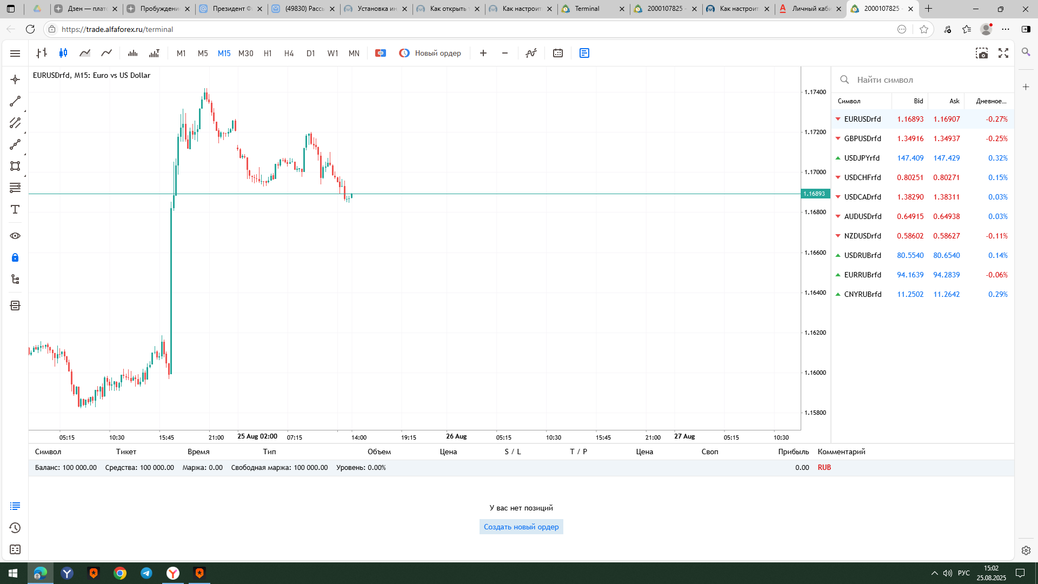Open the indicators list
This screenshot has width=1038, height=584.
tap(531, 53)
